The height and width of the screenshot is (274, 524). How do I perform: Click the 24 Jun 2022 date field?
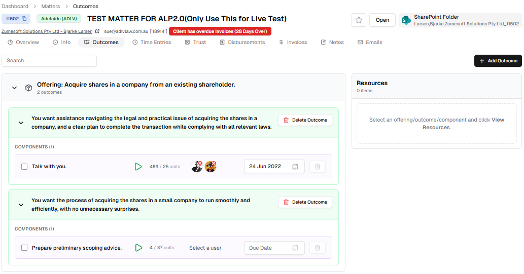pos(274,167)
